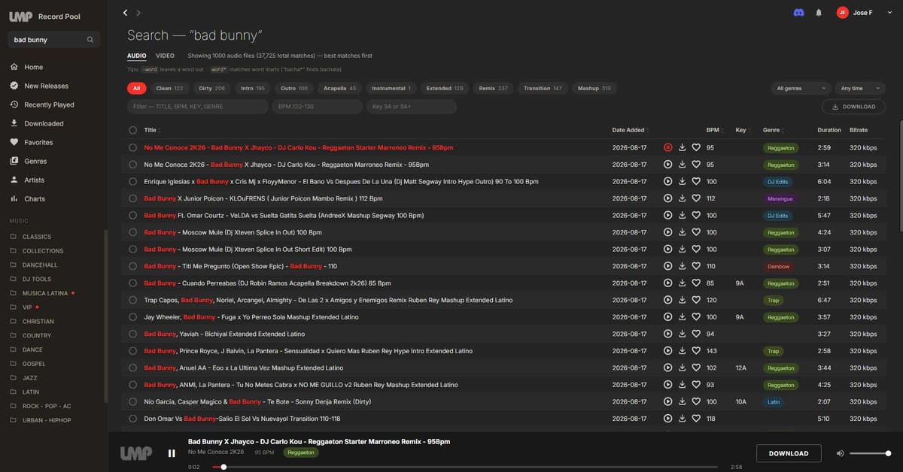The image size is (903, 472).
Task: Favorite Moscow Mule Short Edit track
Action: click(x=696, y=250)
